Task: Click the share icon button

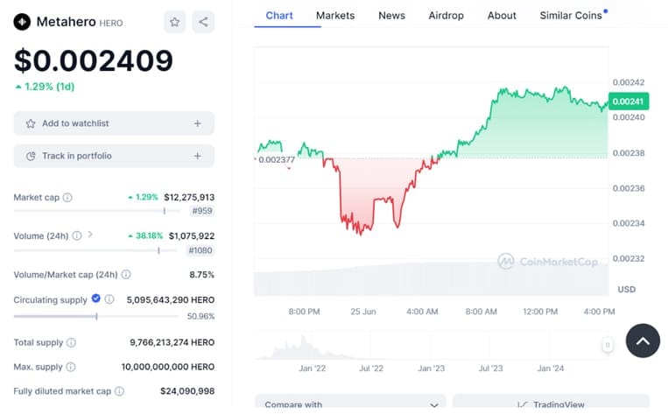Action: point(203,22)
